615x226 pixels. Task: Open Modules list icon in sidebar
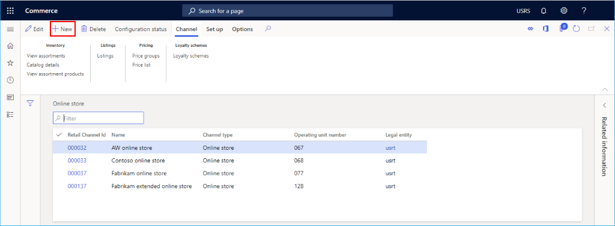(x=11, y=114)
